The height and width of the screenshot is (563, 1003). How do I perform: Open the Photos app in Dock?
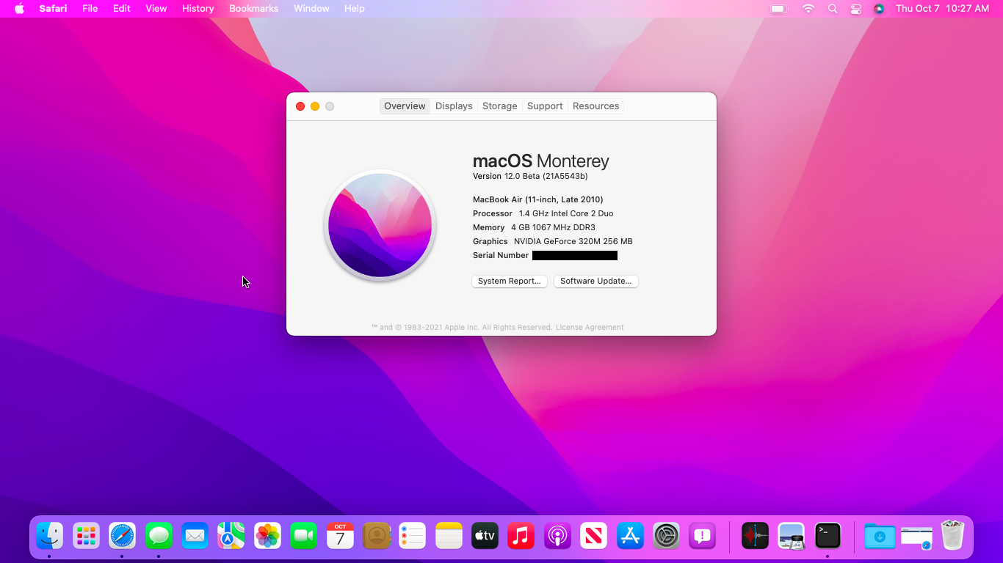[267, 536]
